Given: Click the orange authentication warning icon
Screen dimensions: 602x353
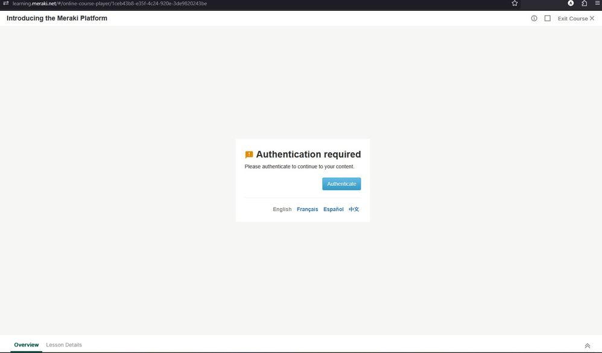Looking at the screenshot, I should click(249, 154).
